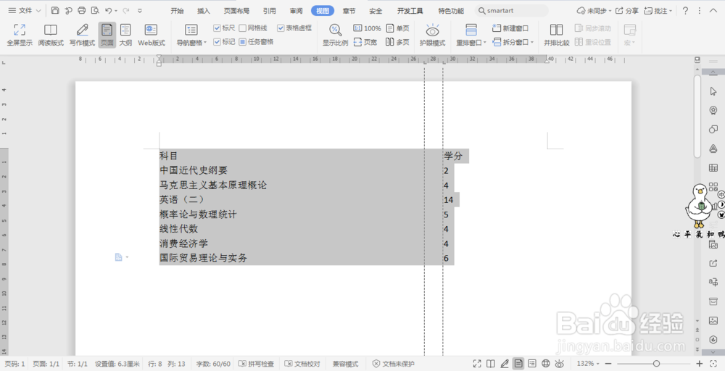This screenshot has height=371, width=725.
Task: Click 新建窗口 new window
Action: [510, 28]
